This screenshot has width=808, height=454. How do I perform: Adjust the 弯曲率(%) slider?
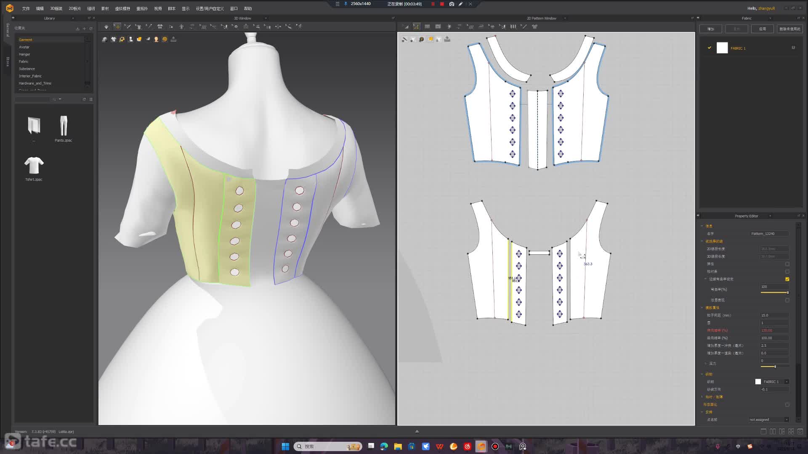pyautogui.click(x=774, y=293)
